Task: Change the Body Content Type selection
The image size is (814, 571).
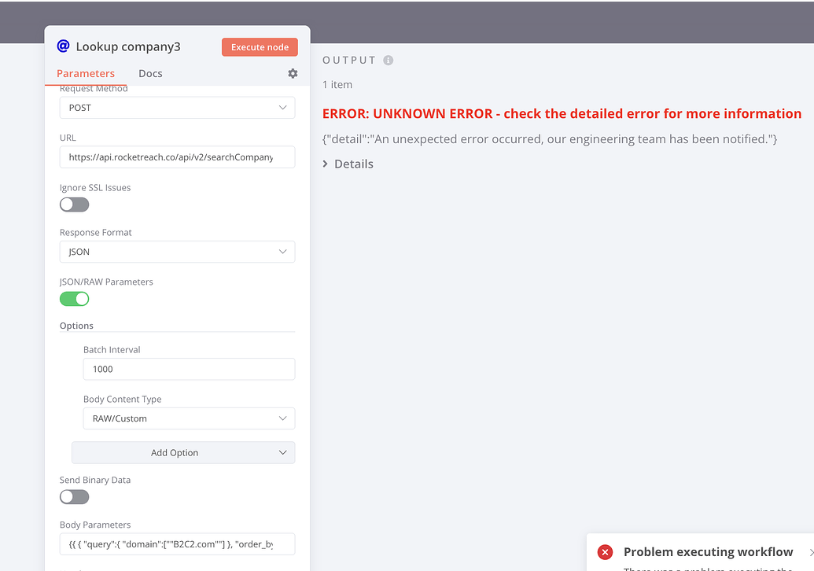Action: coord(189,418)
